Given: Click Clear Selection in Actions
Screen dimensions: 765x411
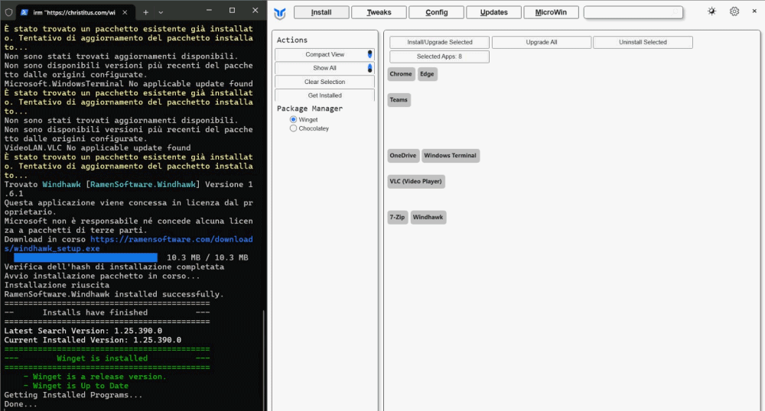Looking at the screenshot, I should 325,82.
